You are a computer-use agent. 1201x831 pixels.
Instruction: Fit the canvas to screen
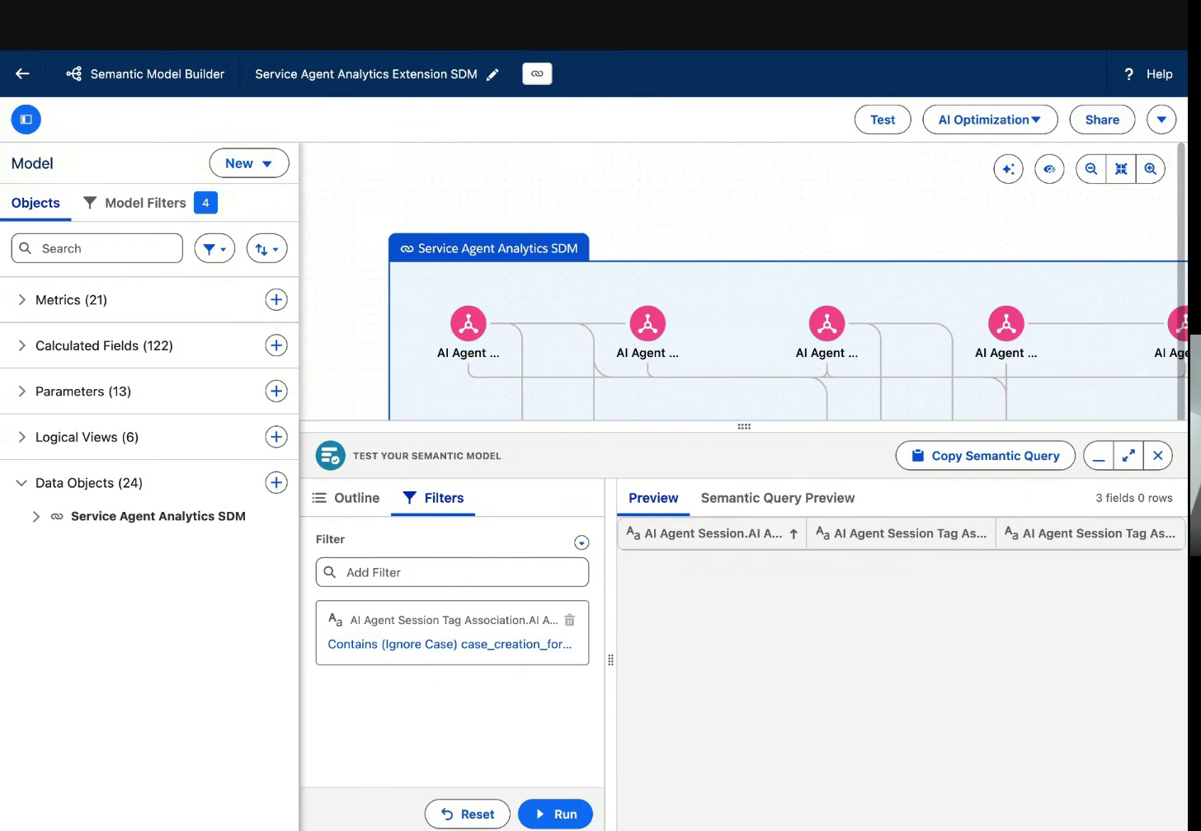point(1121,169)
